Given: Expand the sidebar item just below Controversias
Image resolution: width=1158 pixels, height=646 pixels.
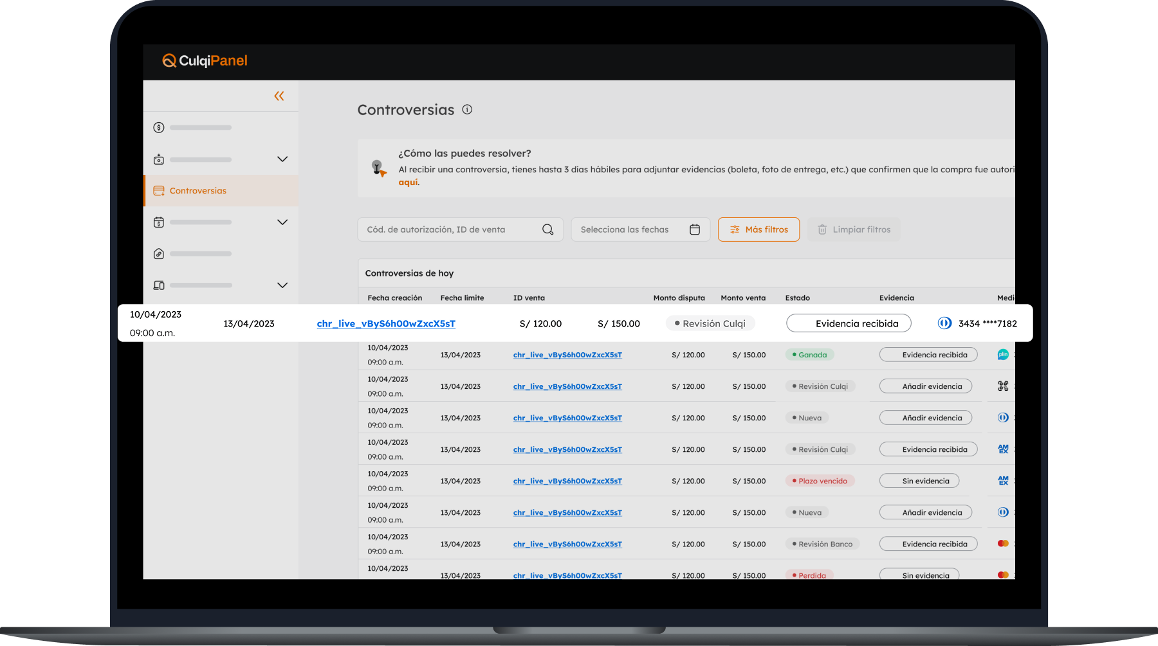Looking at the screenshot, I should pos(282,222).
